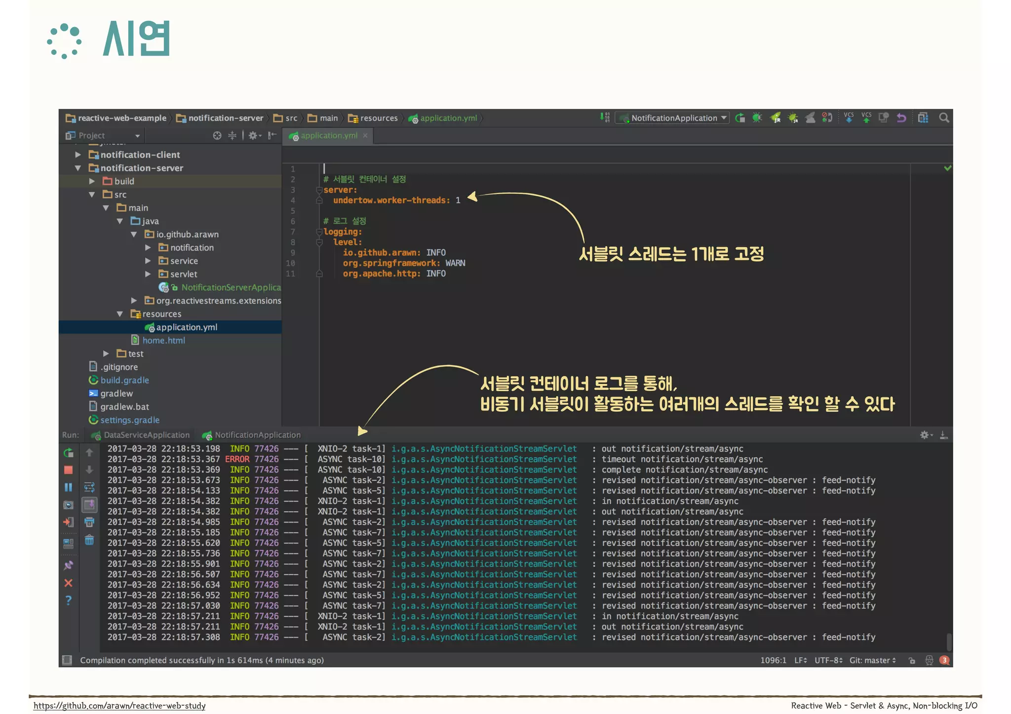Image resolution: width=1011 pixels, height=714 pixels.
Task: Click the red Stop process button
Action: [69, 470]
